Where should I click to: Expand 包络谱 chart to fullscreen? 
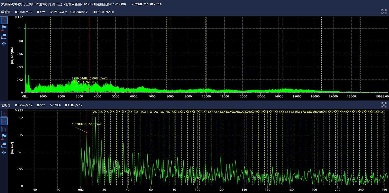(x=384, y=105)
